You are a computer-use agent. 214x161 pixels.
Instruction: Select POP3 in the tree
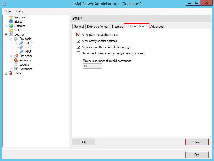(28, 47)
